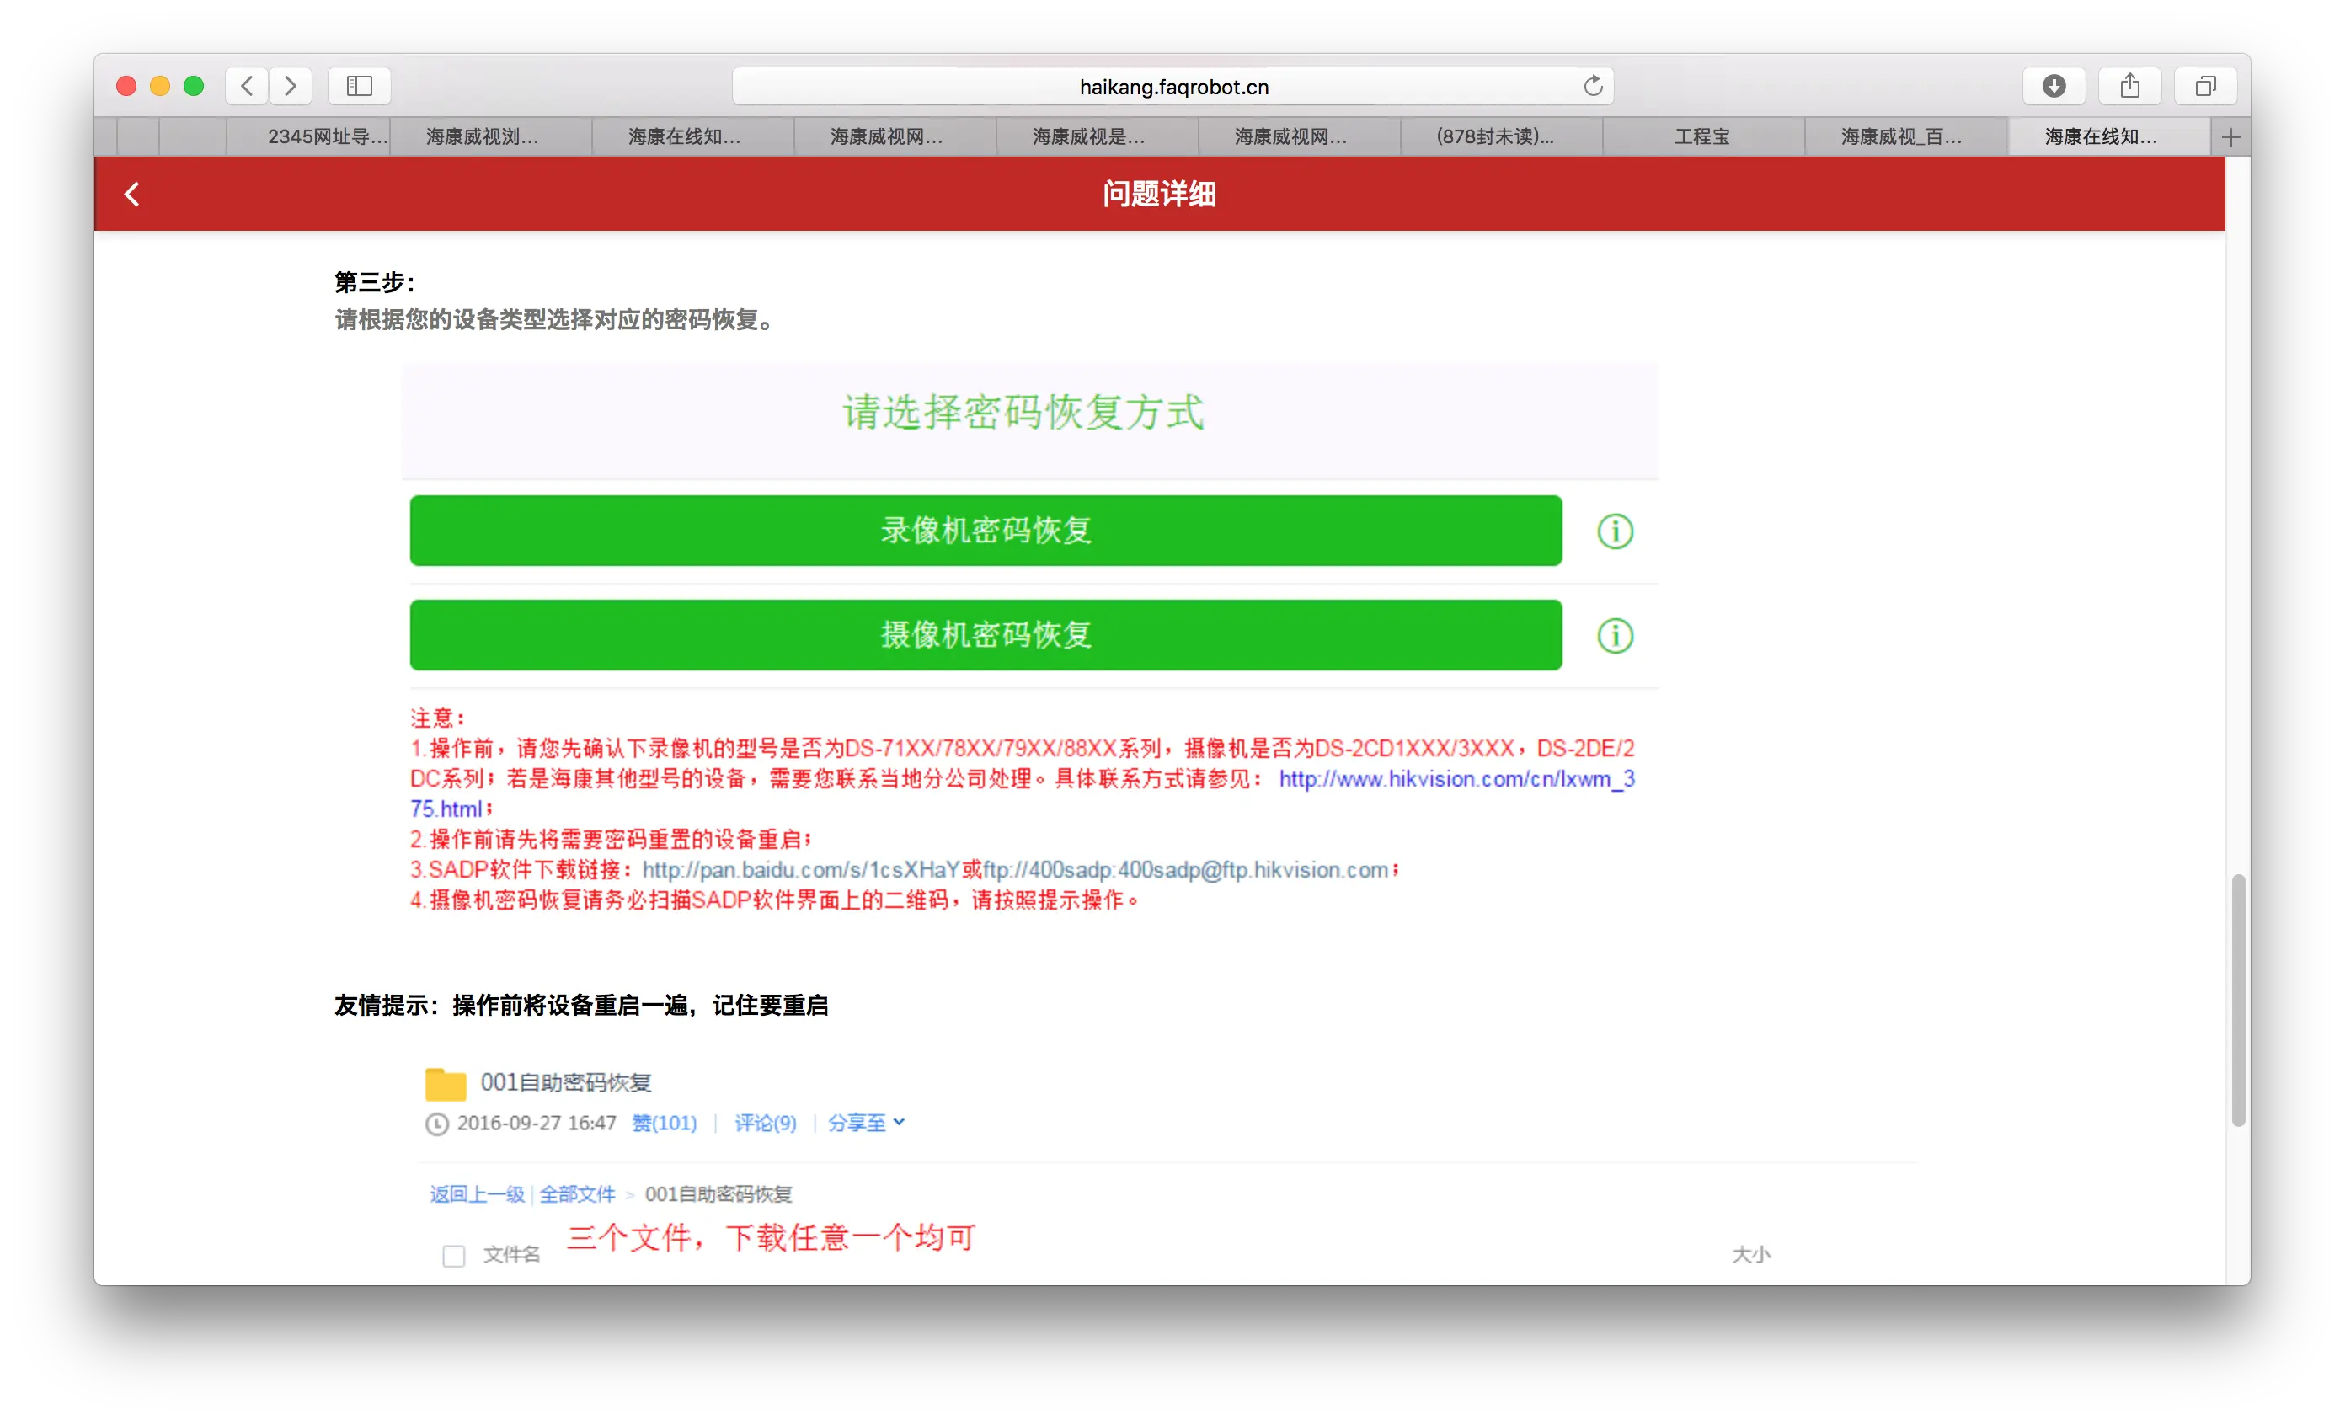The image size is (2345, 1420).
Task: Open the pan.baidu.com SADP download link
Action: pos(800,870)
